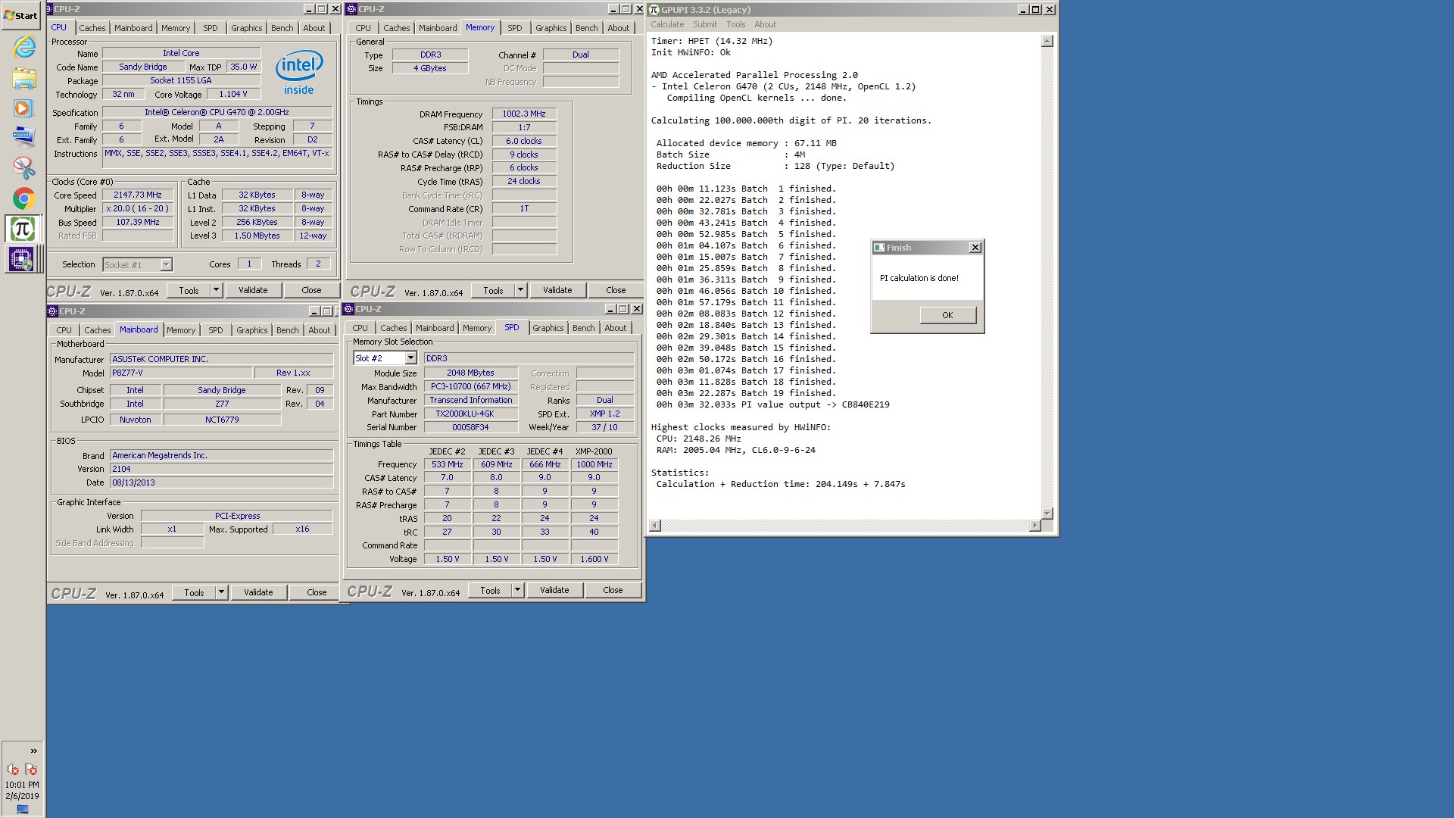
Task: Click GPUPI horizontal scroll right arrow
Action: 1035,526
